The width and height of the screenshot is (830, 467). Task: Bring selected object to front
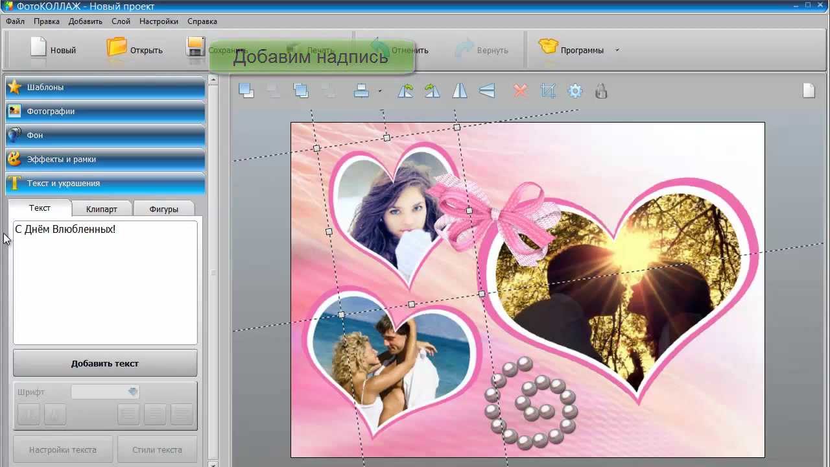tap(246, 91)
